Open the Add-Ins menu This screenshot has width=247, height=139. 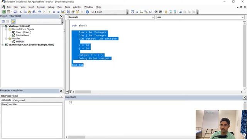point(77,7)
